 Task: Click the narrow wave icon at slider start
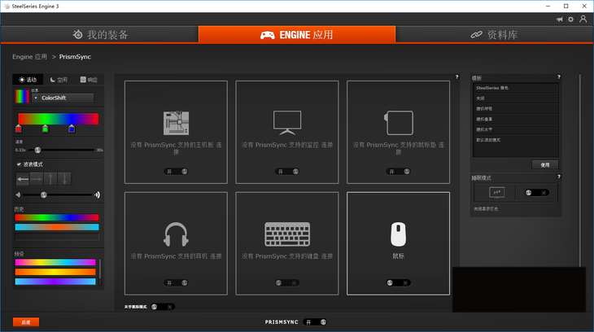pyautogui.click(x=18, y=194)
